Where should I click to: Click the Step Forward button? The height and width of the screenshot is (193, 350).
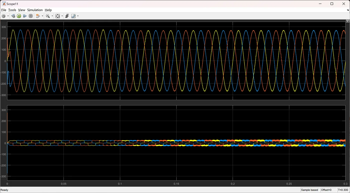[x=25, y=16]
